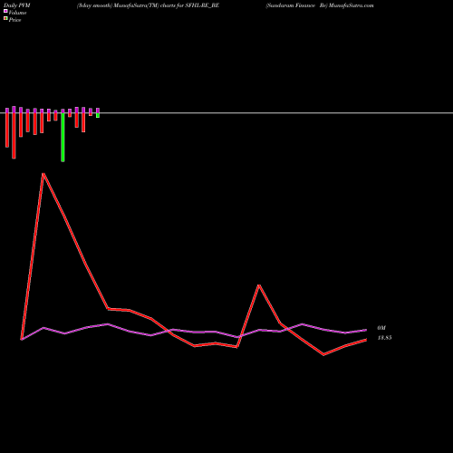Click the 'Price' legend label
The width and height of the screenshot is (453, 453).
pyautogui.click(x=14, y=20)
